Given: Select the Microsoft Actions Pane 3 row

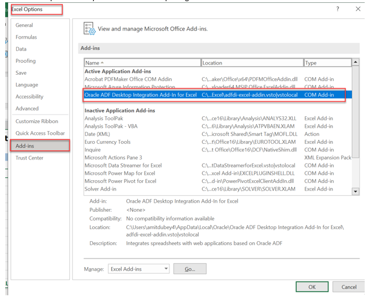Looking at the screenshot, I should point(218,158).
